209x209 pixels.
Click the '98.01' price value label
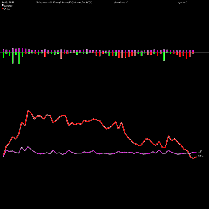point(201,156)
